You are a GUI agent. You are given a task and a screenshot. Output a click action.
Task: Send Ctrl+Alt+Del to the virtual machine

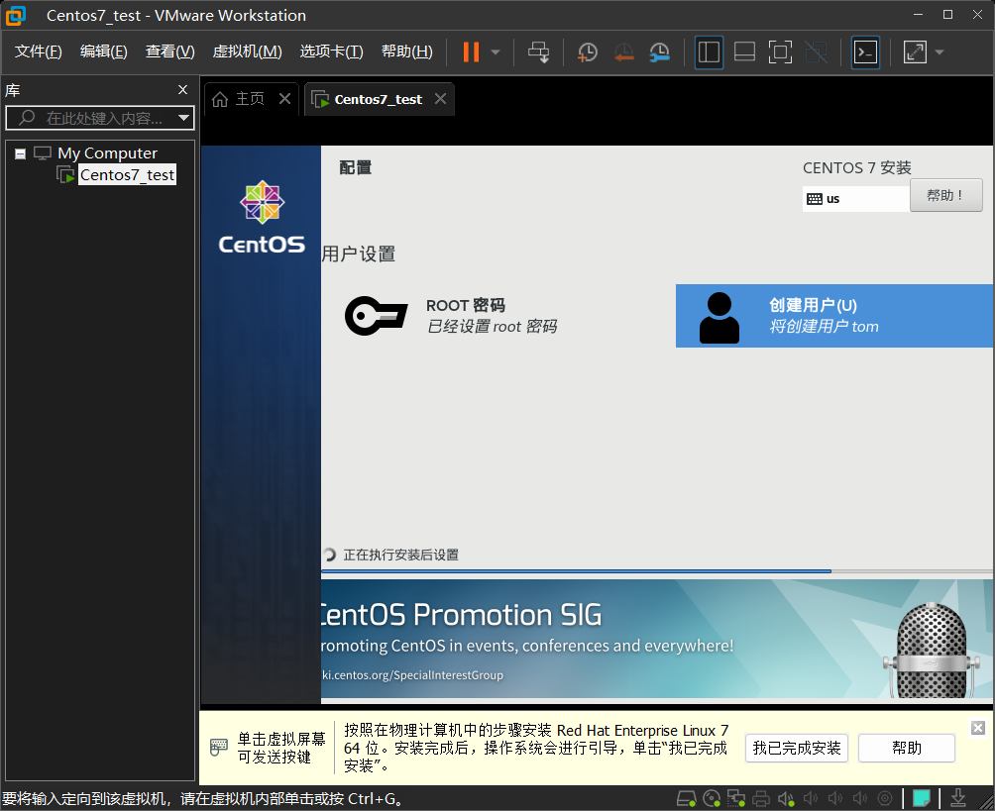(539, 52)
